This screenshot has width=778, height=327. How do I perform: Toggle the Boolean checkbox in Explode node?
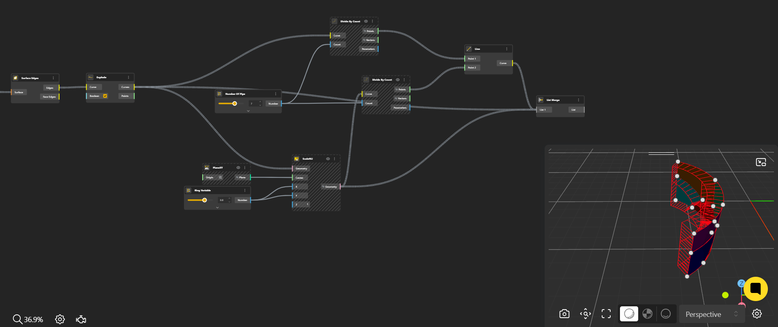105,96
